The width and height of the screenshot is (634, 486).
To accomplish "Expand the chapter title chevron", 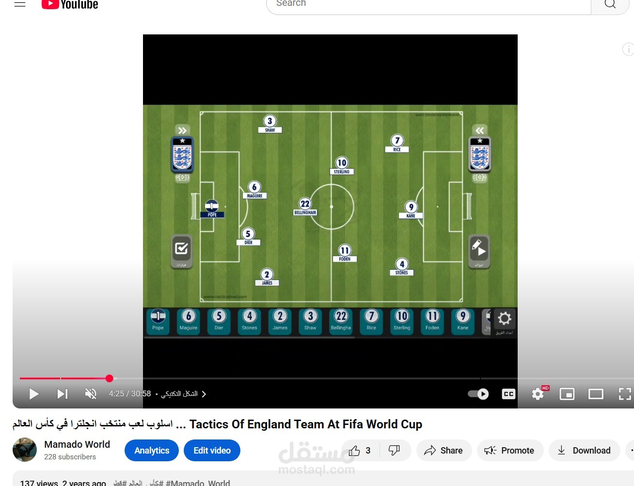I will click(204, 394).
